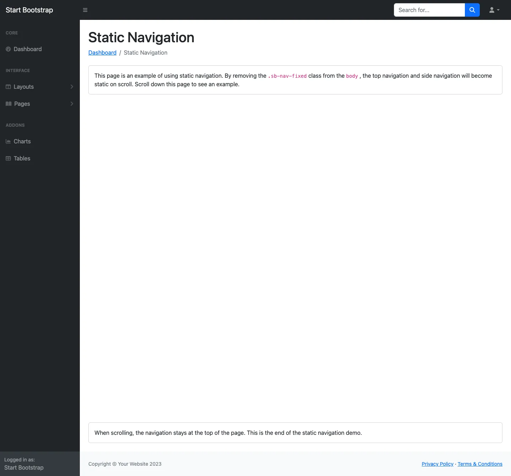Click the magnifying glass search button
This screenshot has width=511, height=476.
point(472,10)
